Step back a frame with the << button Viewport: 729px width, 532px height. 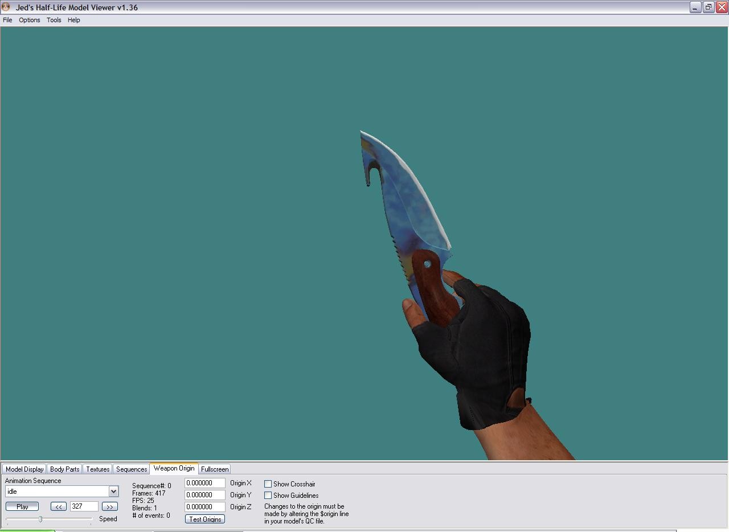tap(58, 506)
